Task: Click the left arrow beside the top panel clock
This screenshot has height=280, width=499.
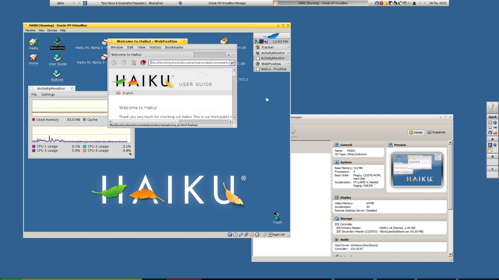Action: click(x=419, y=3)
